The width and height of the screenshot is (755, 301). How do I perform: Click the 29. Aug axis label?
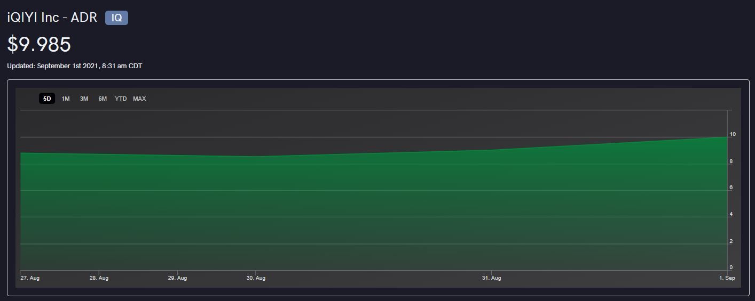tap(177, 278)
